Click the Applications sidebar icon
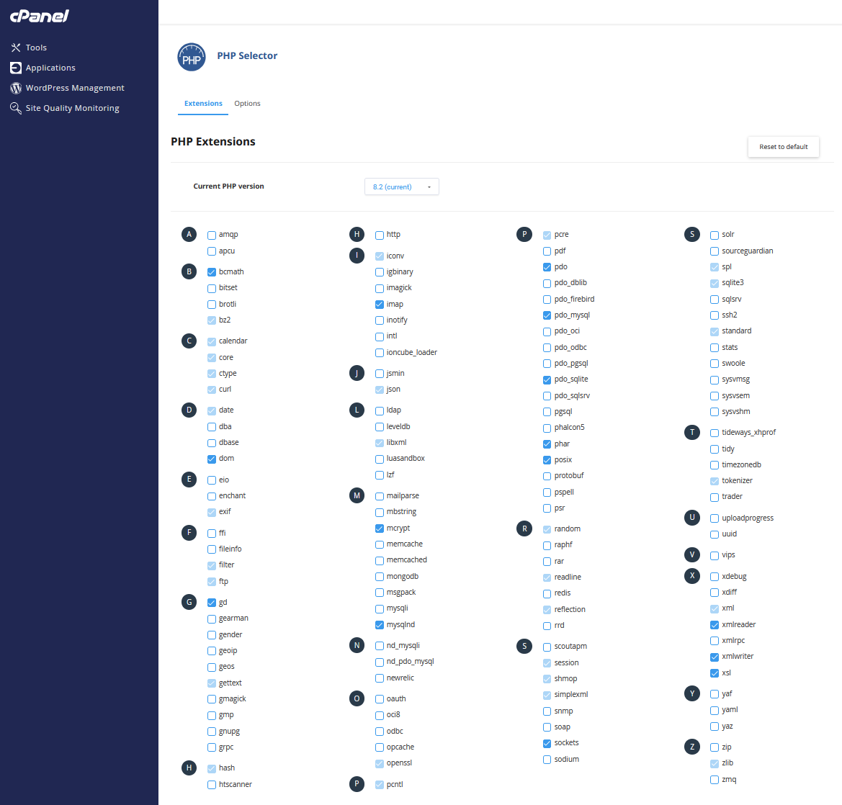The width and height of the screenshot is (842, 805). point(16,68)
